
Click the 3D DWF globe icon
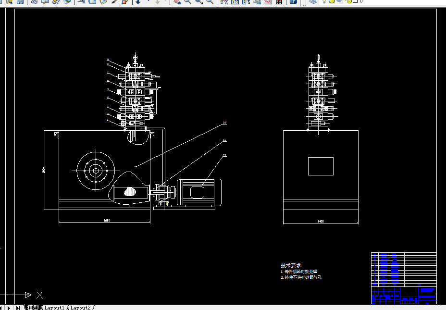click(x=67, y=1)
